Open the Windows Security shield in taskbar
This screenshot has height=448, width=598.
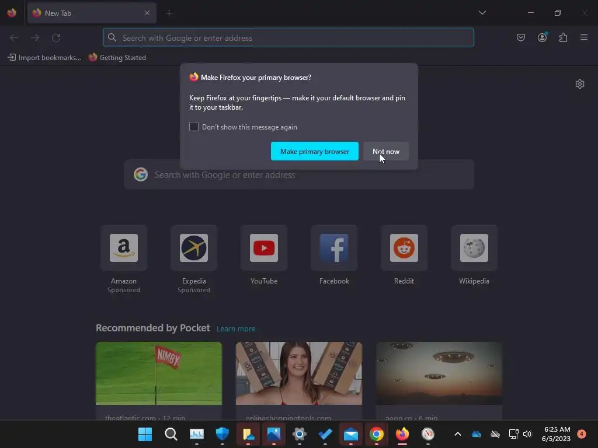[222, 434]
